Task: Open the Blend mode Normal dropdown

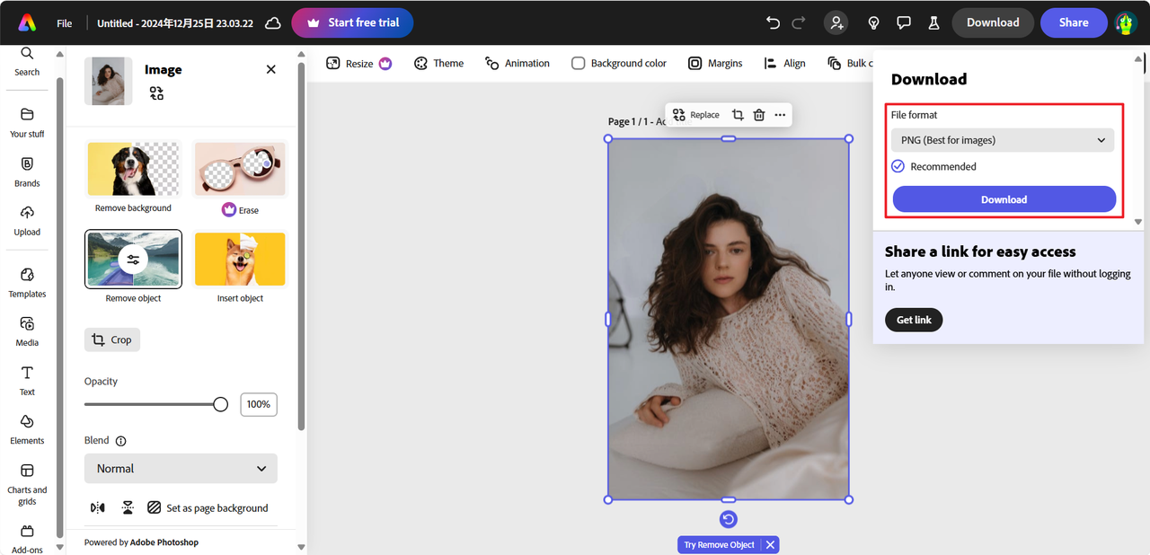Action: coord(181,468)
